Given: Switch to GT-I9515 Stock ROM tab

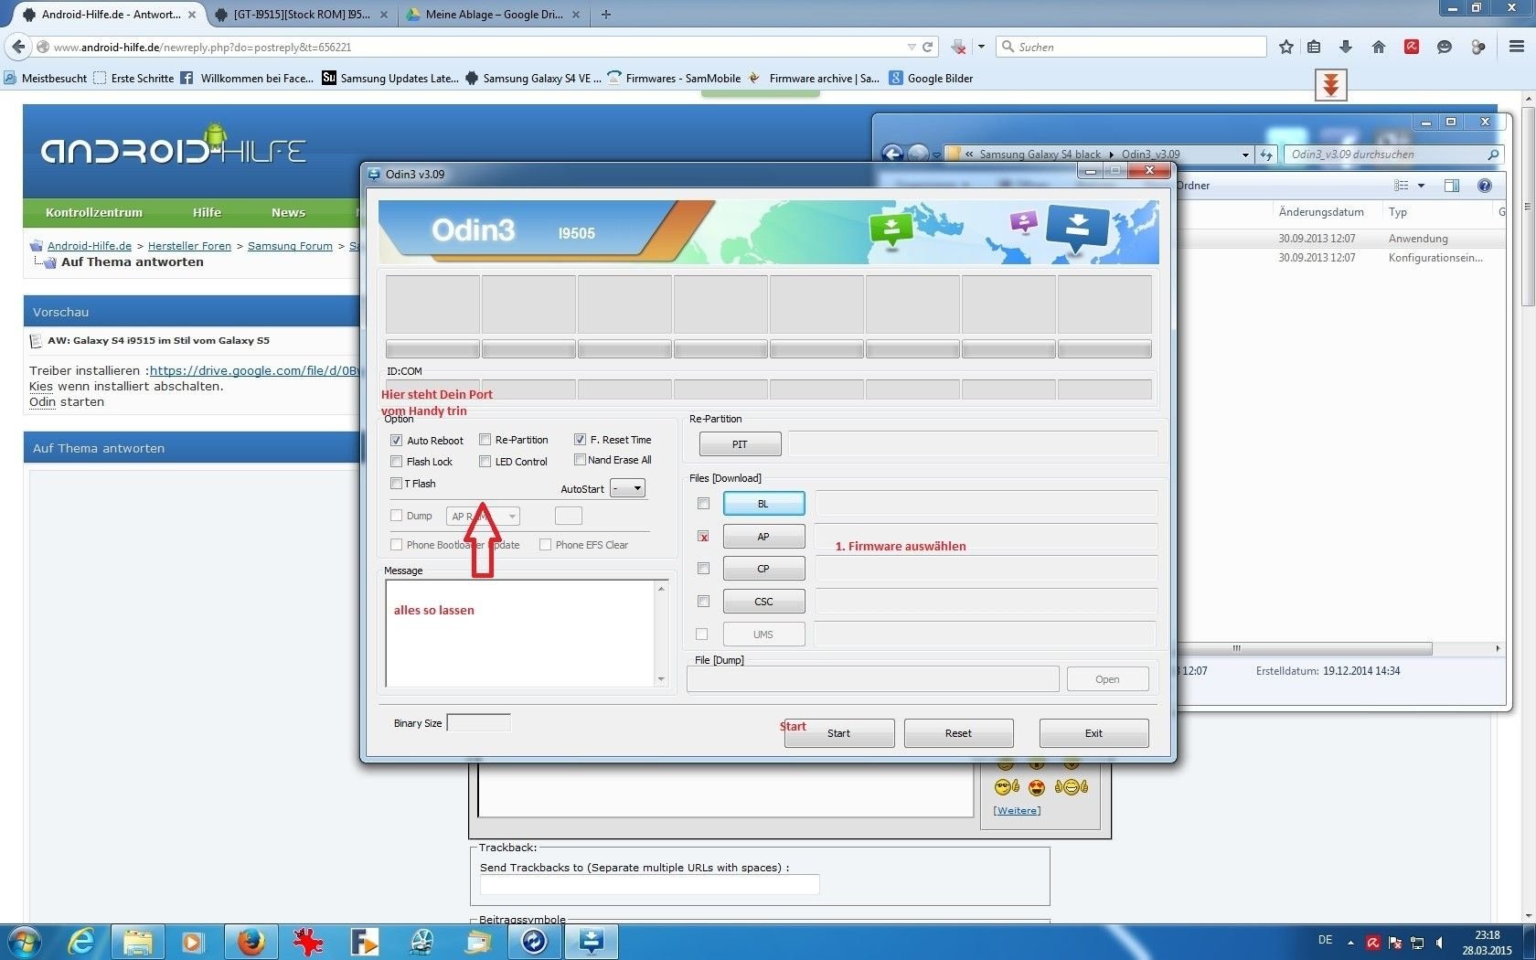Looking at the screenshot, I should pos(301,14).
